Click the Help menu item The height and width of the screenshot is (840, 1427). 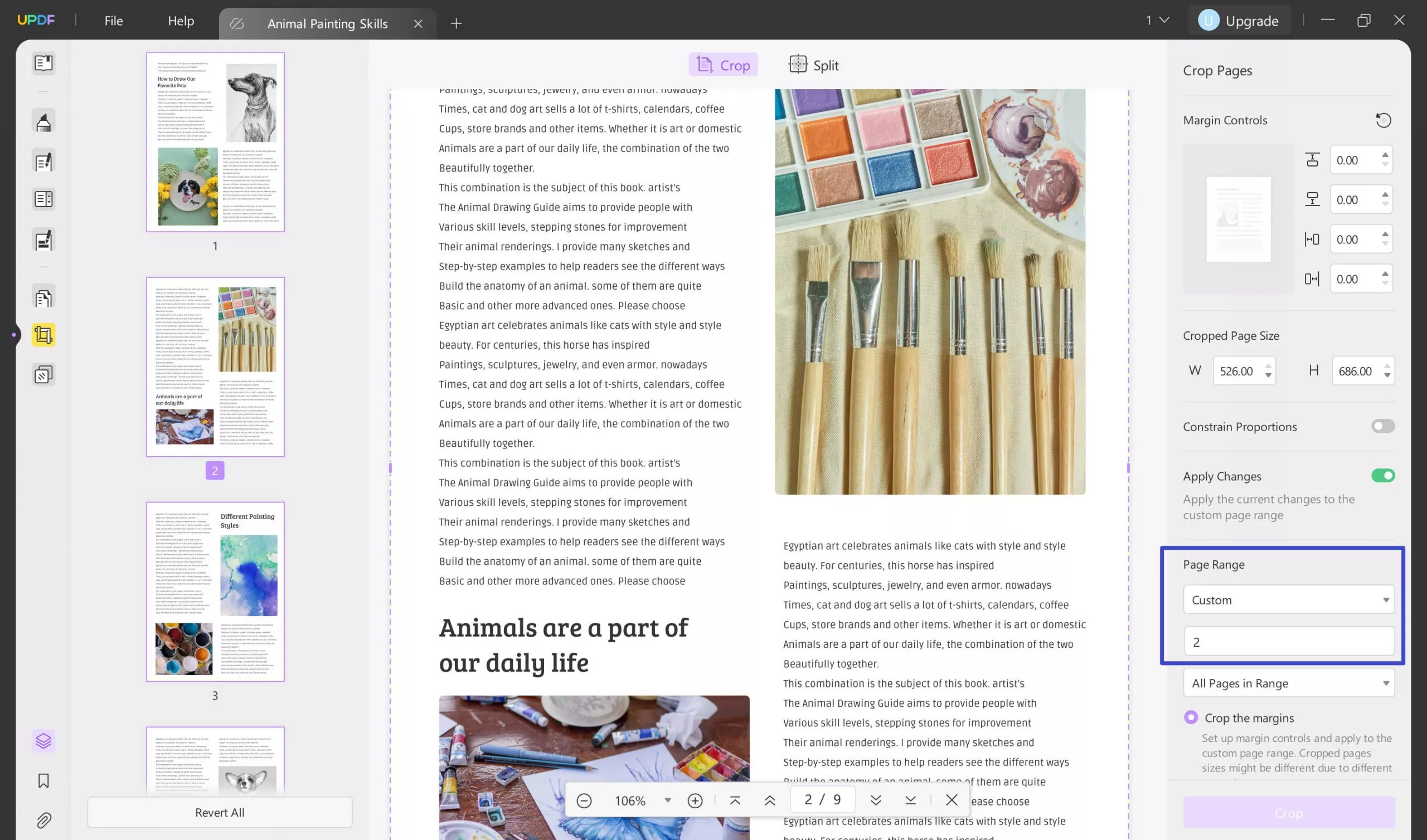tap(180, 20)
